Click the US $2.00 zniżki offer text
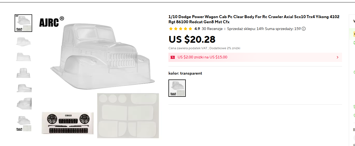The height and width of the screenshot is (146, 355). coord(202,57)
